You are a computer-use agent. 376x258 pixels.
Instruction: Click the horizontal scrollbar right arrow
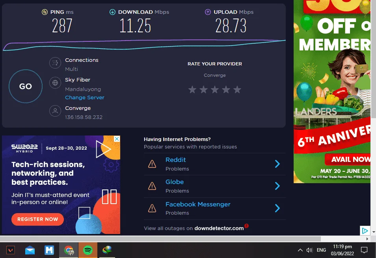367,239
